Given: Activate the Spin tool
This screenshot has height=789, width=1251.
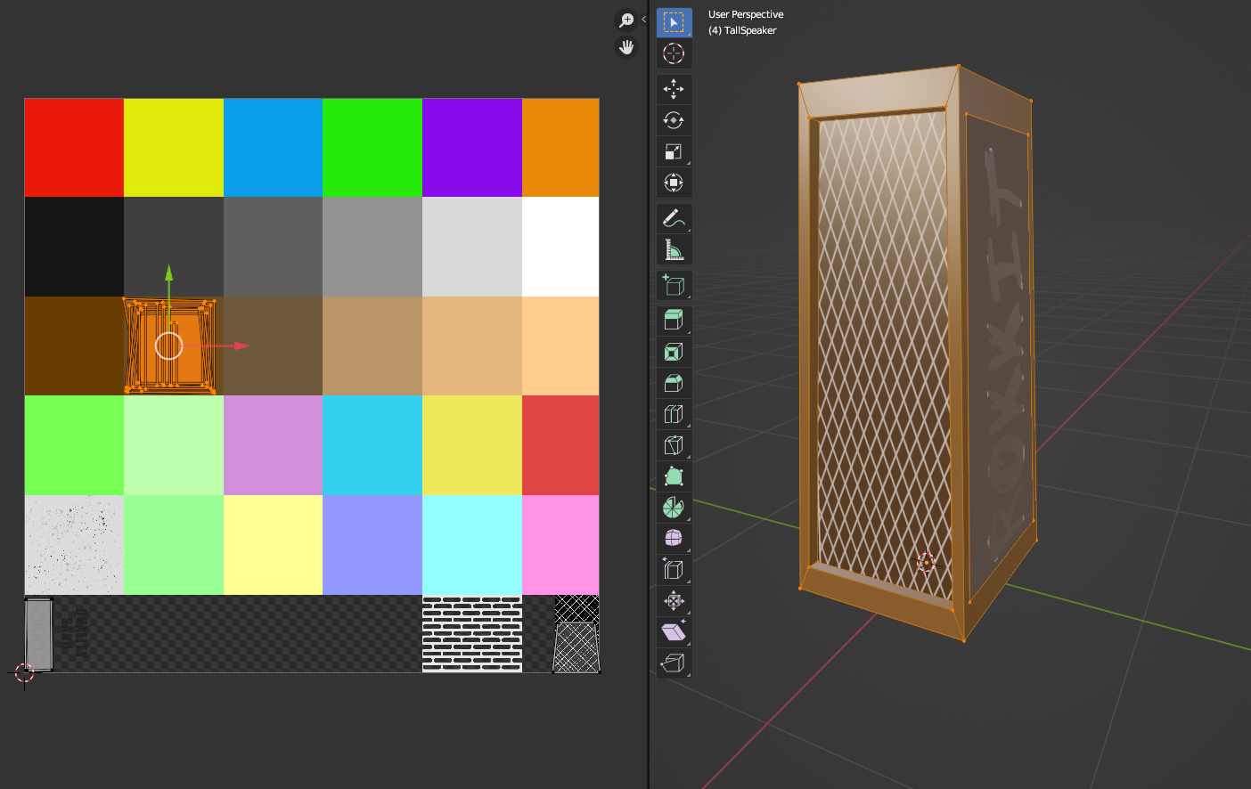Looking at the screenshot, I should 674,508.
